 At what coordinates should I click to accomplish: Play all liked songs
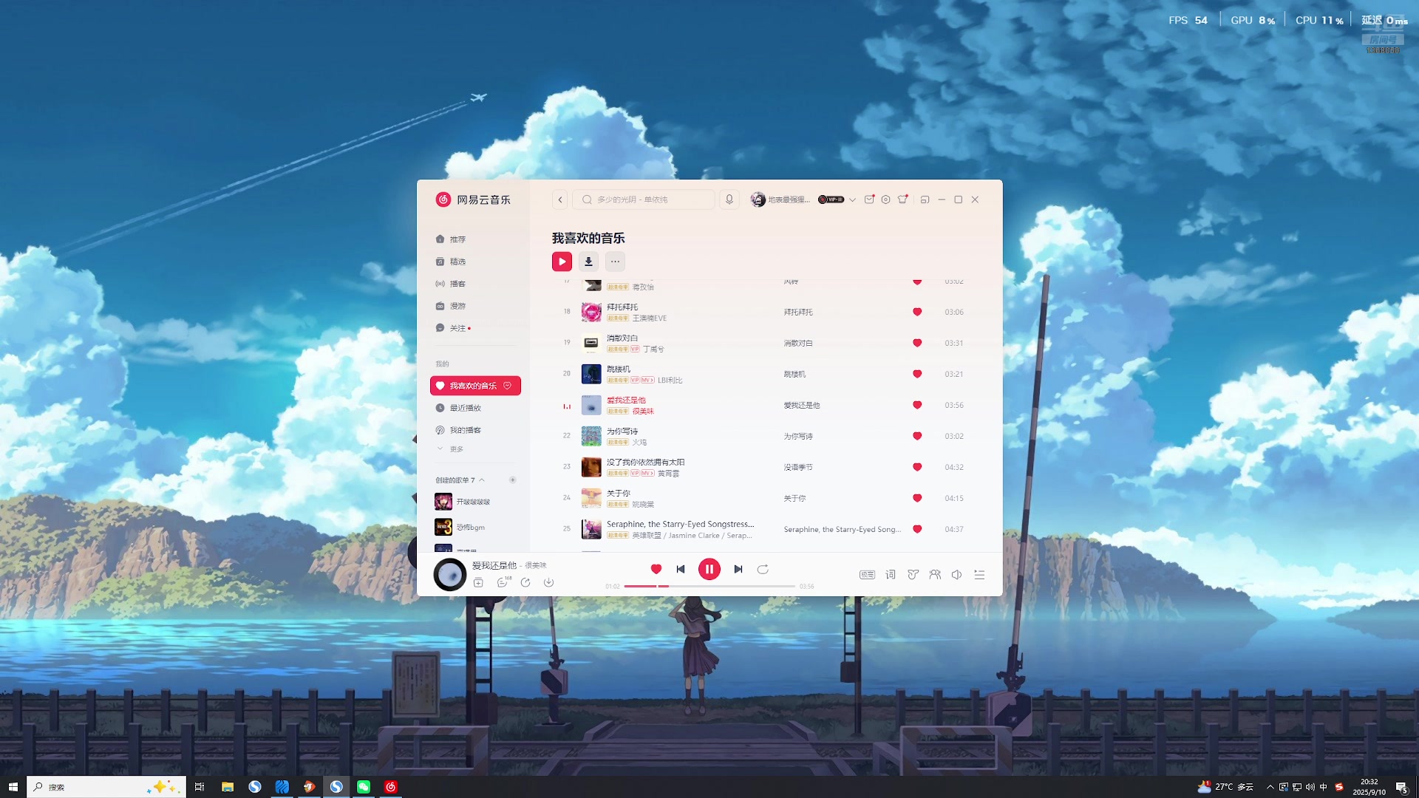click(562, 261)
